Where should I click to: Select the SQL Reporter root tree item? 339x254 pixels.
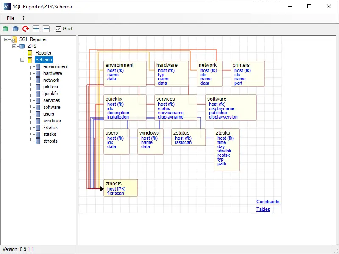tap(33, 39)
